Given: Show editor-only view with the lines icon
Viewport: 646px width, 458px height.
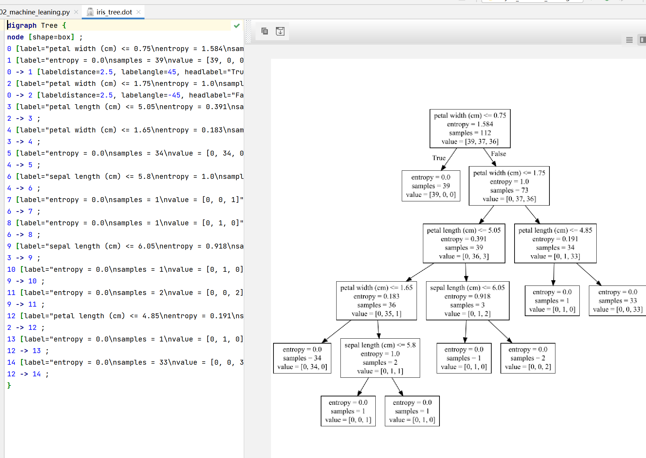Looking at the screenshot, I should coord(629,40).
